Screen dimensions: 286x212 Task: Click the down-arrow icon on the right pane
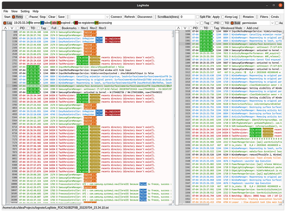[x=185, y=28]
